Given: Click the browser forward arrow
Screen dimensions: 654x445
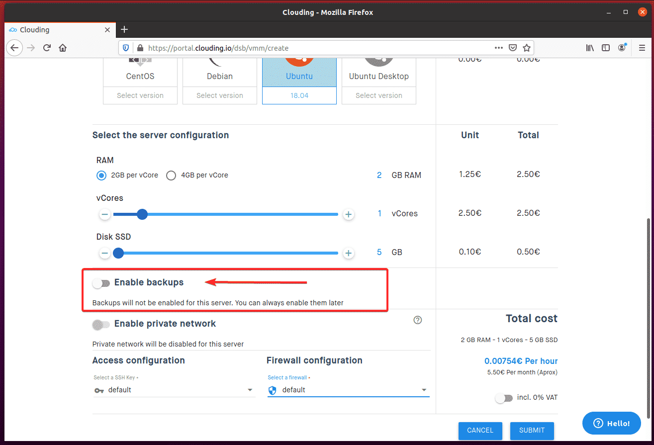Looking at the screenshot, I should tap(31, 48).
